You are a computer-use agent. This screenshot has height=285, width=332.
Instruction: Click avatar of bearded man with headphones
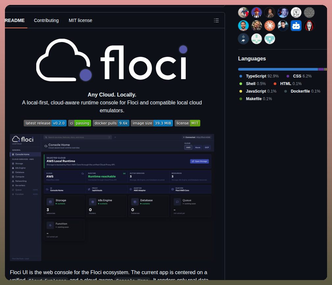(256, 26)
